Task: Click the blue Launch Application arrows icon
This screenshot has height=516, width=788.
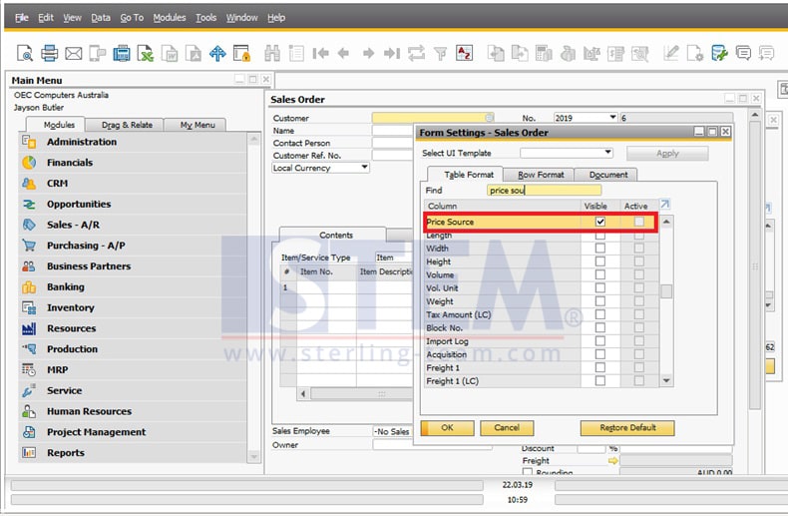Action: [217, 53]
